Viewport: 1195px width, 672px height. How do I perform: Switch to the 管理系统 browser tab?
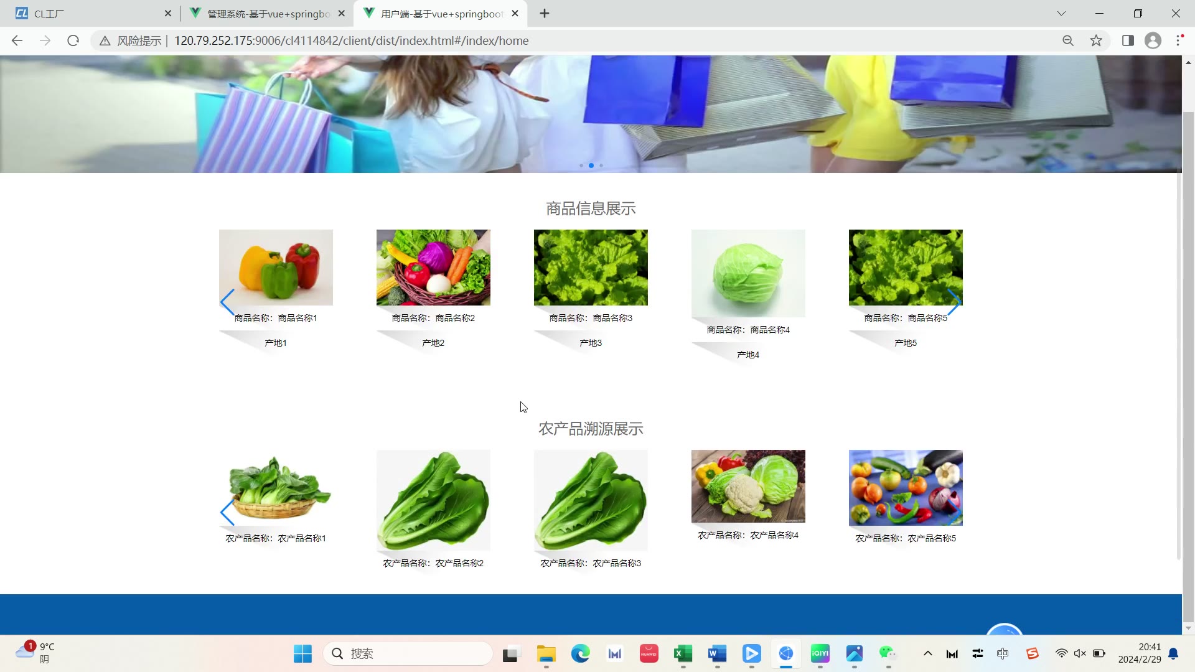[268, 13]
